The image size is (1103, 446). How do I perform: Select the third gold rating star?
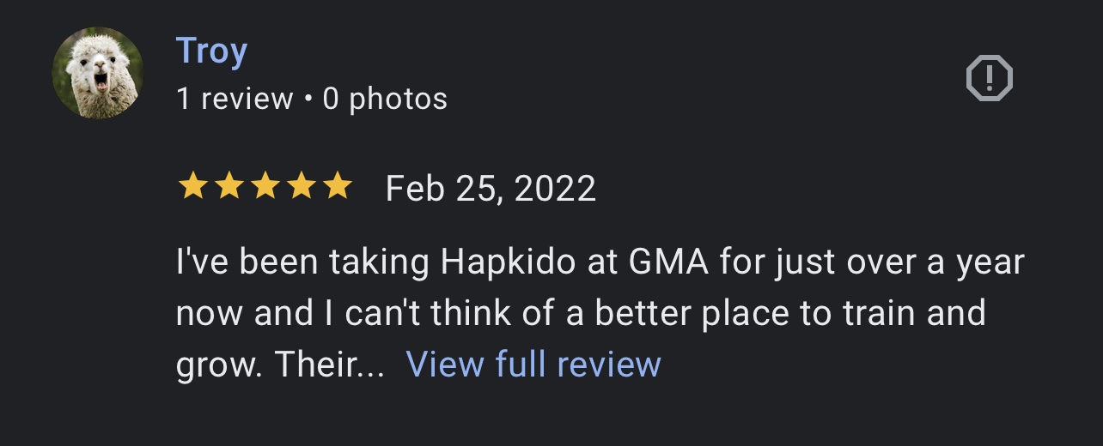[x=265, y=186]
